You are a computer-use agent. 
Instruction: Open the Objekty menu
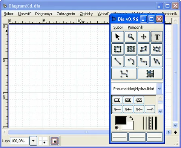[86, 14]
